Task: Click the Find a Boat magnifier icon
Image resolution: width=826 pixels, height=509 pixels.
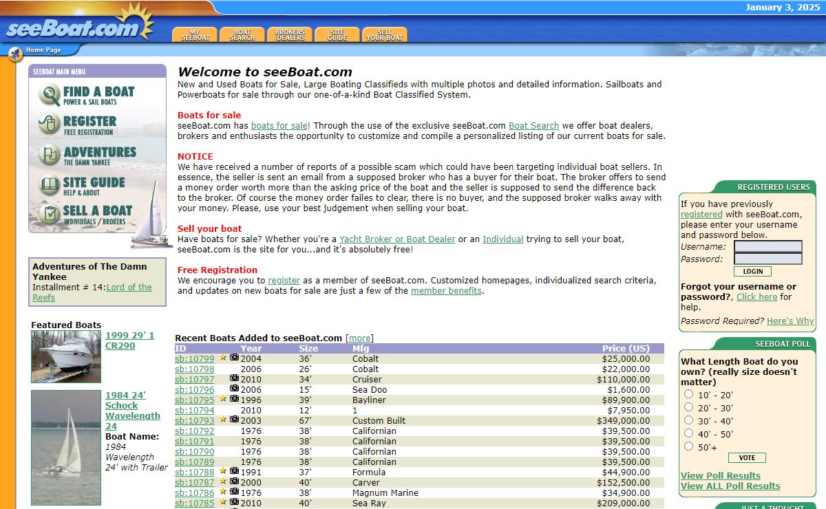Action: pyautogui.click(x=50, y=95)
